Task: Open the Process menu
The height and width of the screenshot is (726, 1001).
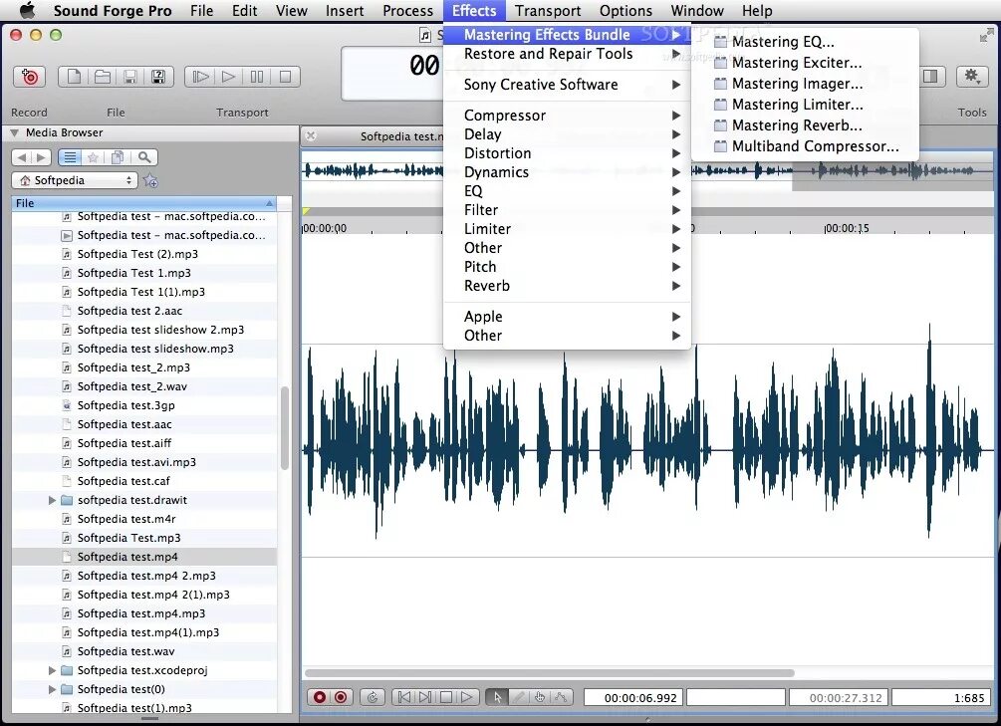Action: [408, 11]
